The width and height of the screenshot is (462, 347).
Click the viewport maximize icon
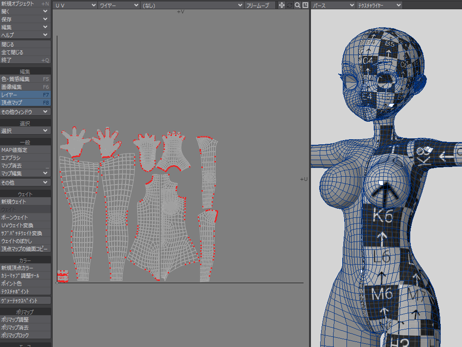[305, 5]
